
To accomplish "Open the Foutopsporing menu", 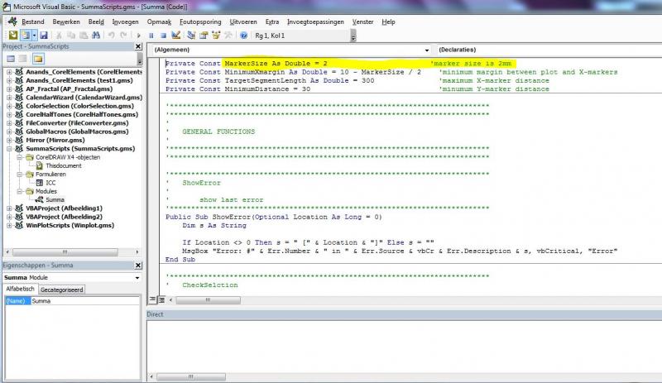I will pyautogui.click(x=200, y=22).
